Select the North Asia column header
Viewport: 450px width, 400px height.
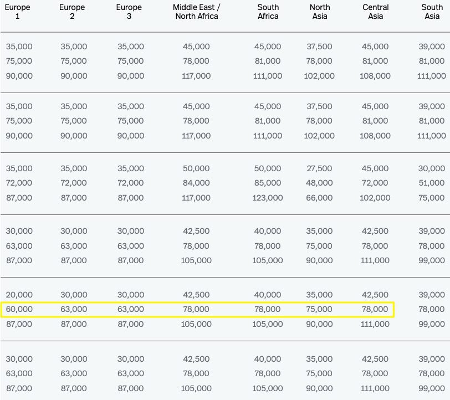[x=320, y=12]
